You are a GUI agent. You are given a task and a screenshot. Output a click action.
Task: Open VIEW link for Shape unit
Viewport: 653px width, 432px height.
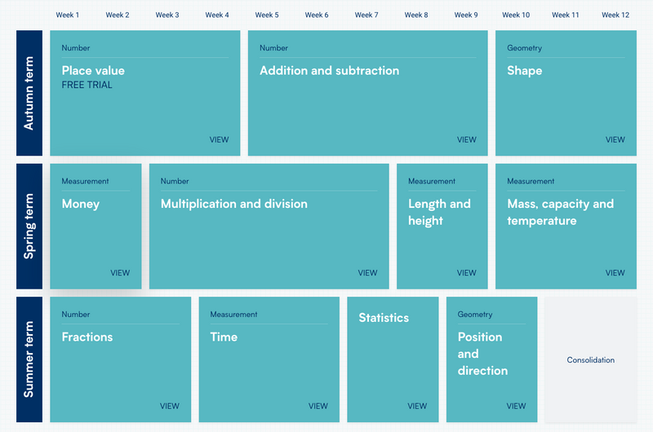coord(615,139)
